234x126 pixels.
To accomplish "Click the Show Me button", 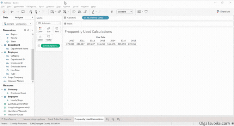I will (223, 12).
